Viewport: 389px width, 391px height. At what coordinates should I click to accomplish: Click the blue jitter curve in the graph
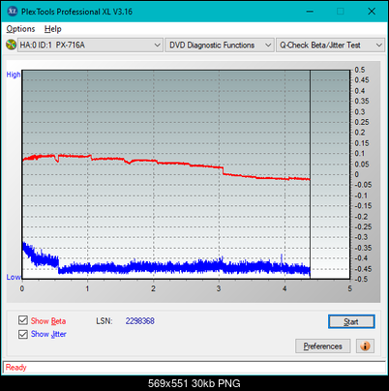(167, 267)
